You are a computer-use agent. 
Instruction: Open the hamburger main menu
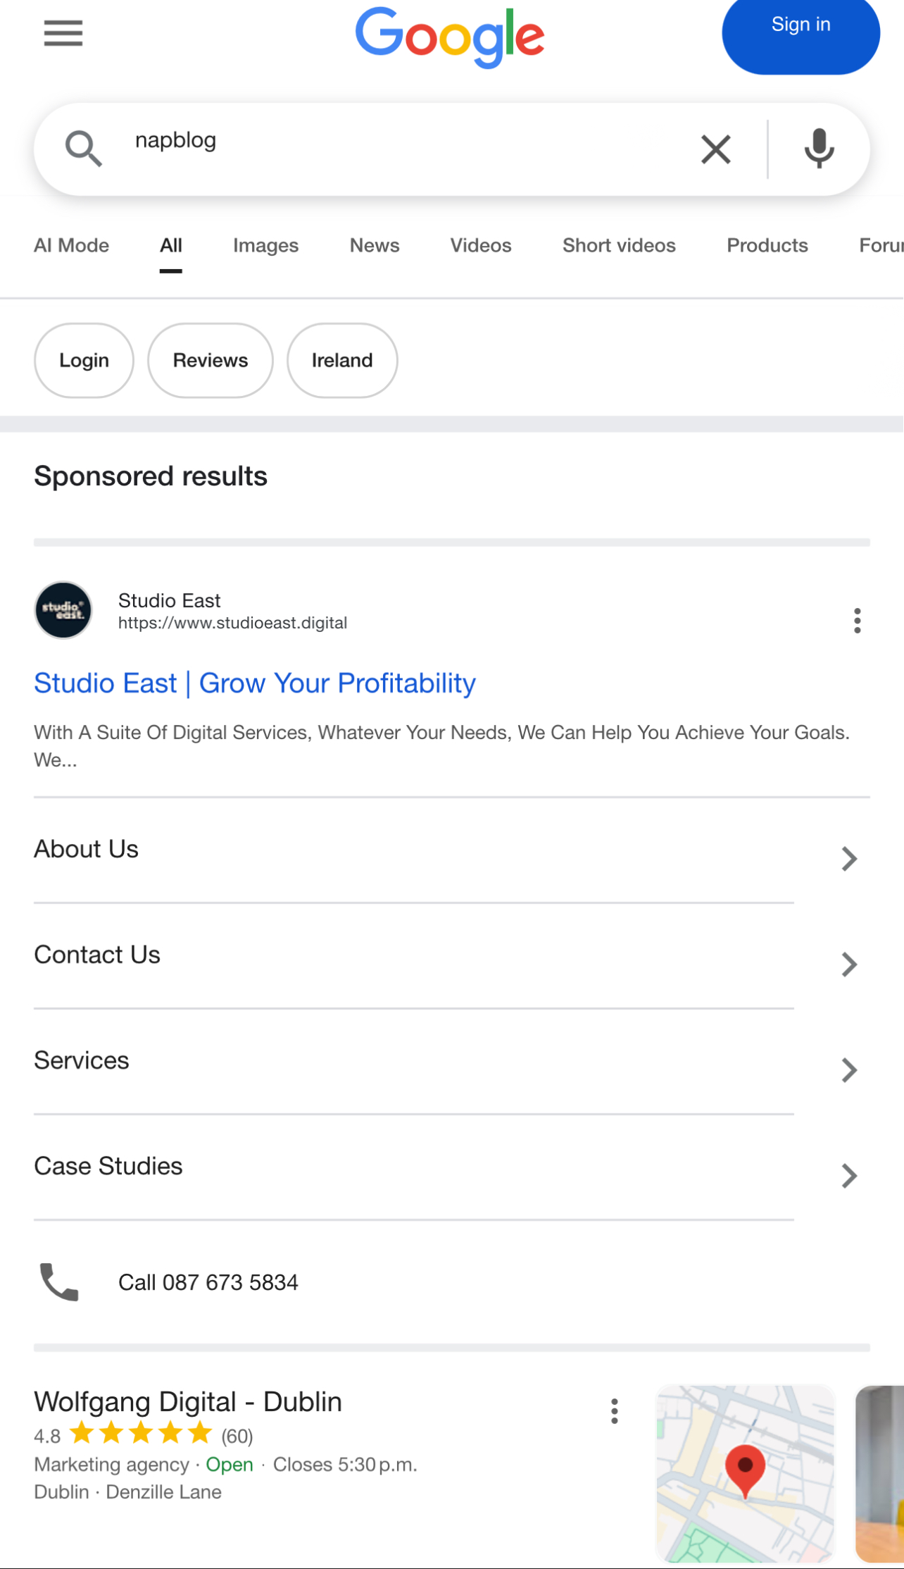coord(63,33)
